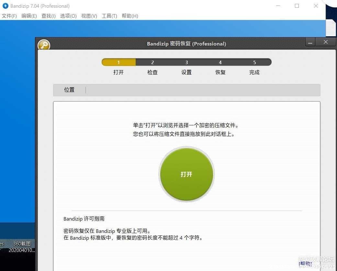Open the 选项(O) menu
337x271 pixels.
68,16
